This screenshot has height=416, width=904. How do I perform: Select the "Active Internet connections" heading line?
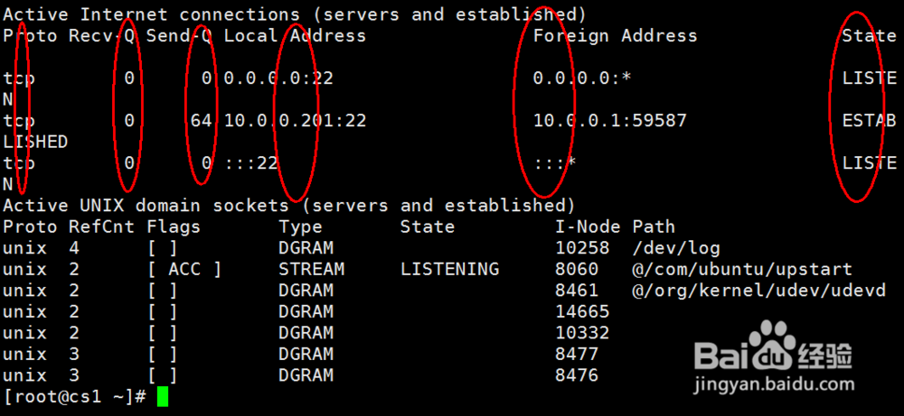pos(295,14)
